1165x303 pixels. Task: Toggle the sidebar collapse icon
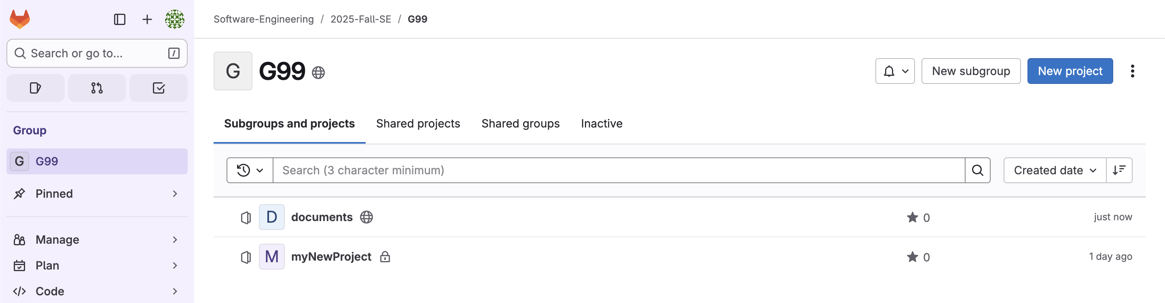(119, 19)
